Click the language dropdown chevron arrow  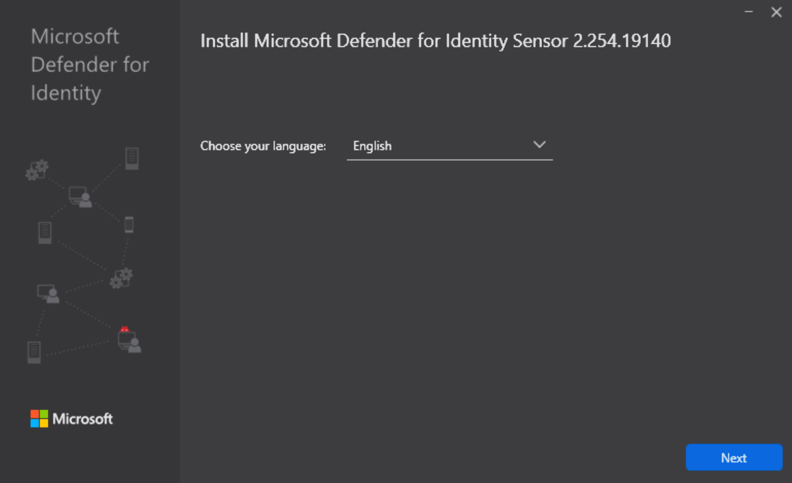click(x=539, y=145)
